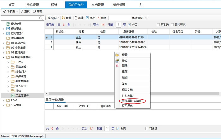221x139 pixels.
Task: Collapse the 04 其它功能演示 tree folder
Action: [x=3, y=57]
